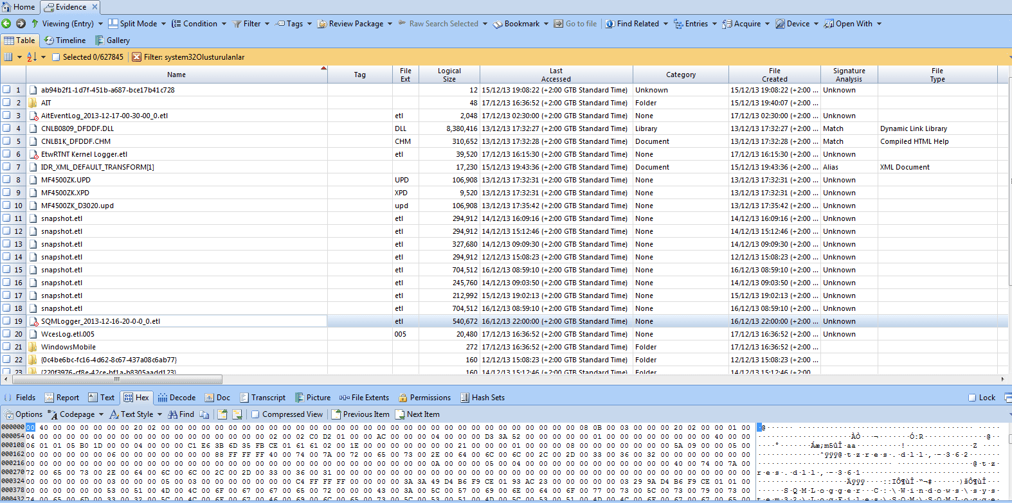The width and height of the screenshot is (1012, 503).
Task: Switch to the Gallery view tab
Action: click(x=113, y=40)
